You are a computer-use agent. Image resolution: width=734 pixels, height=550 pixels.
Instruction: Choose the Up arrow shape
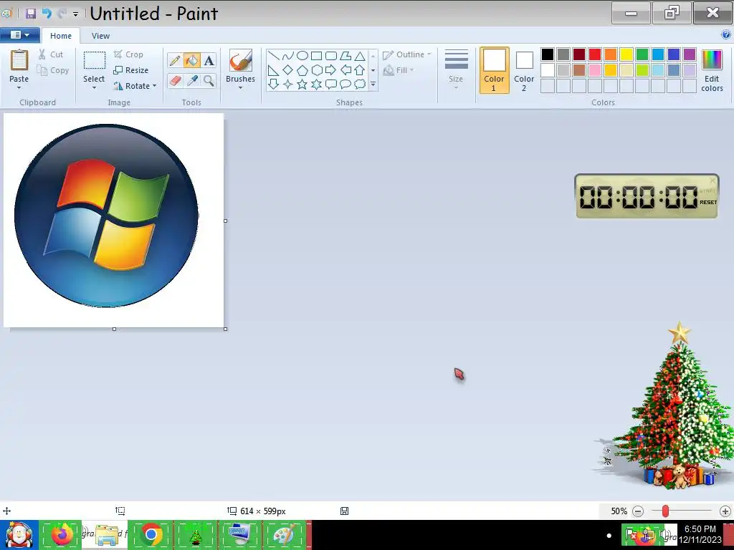point(360,70)
